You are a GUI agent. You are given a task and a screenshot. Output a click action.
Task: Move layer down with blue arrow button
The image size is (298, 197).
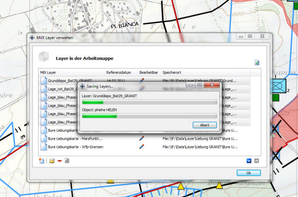click(249, 161)
